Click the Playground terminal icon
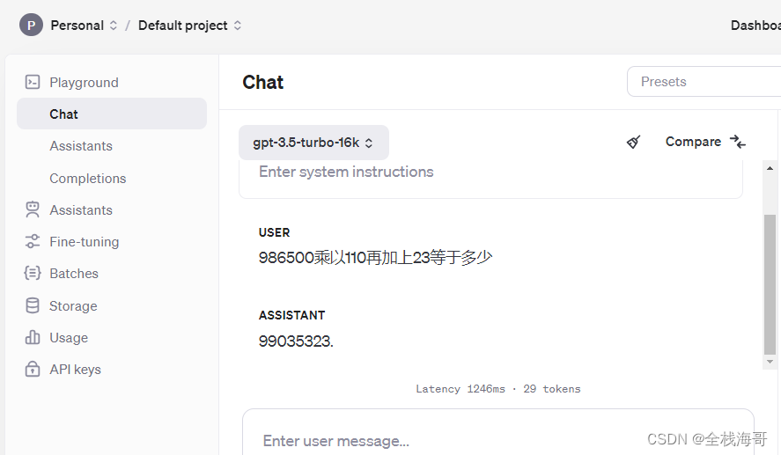The width and height of the screenshot is (781, 455). pyautogui.click(x=33, y=82)
